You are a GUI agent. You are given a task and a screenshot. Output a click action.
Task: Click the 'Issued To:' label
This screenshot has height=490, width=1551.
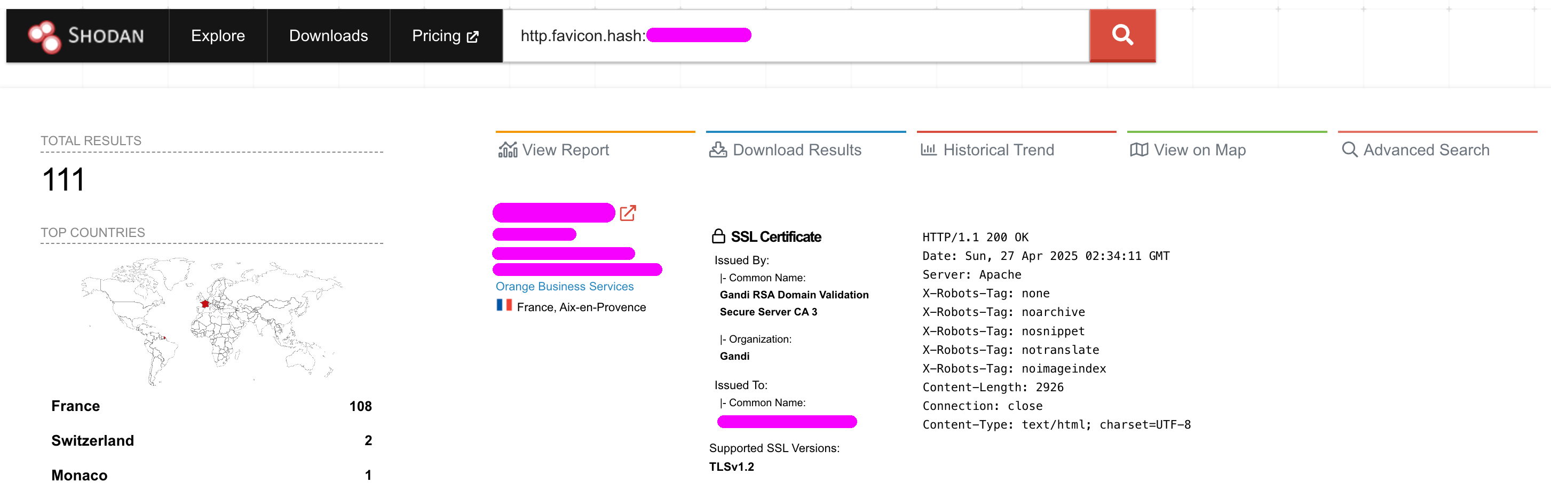[741, 385]
